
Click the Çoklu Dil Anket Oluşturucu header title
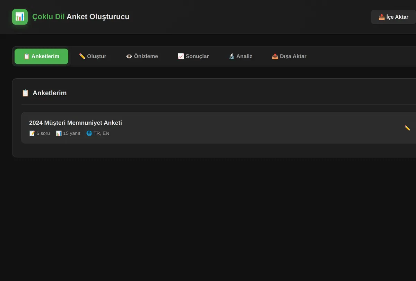(81, 17)
